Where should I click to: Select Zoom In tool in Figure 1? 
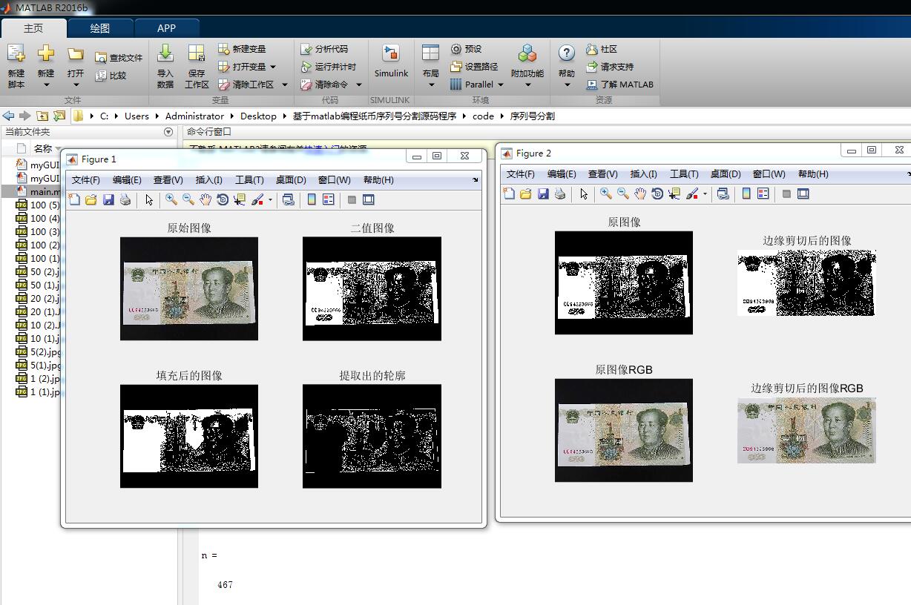171,199
